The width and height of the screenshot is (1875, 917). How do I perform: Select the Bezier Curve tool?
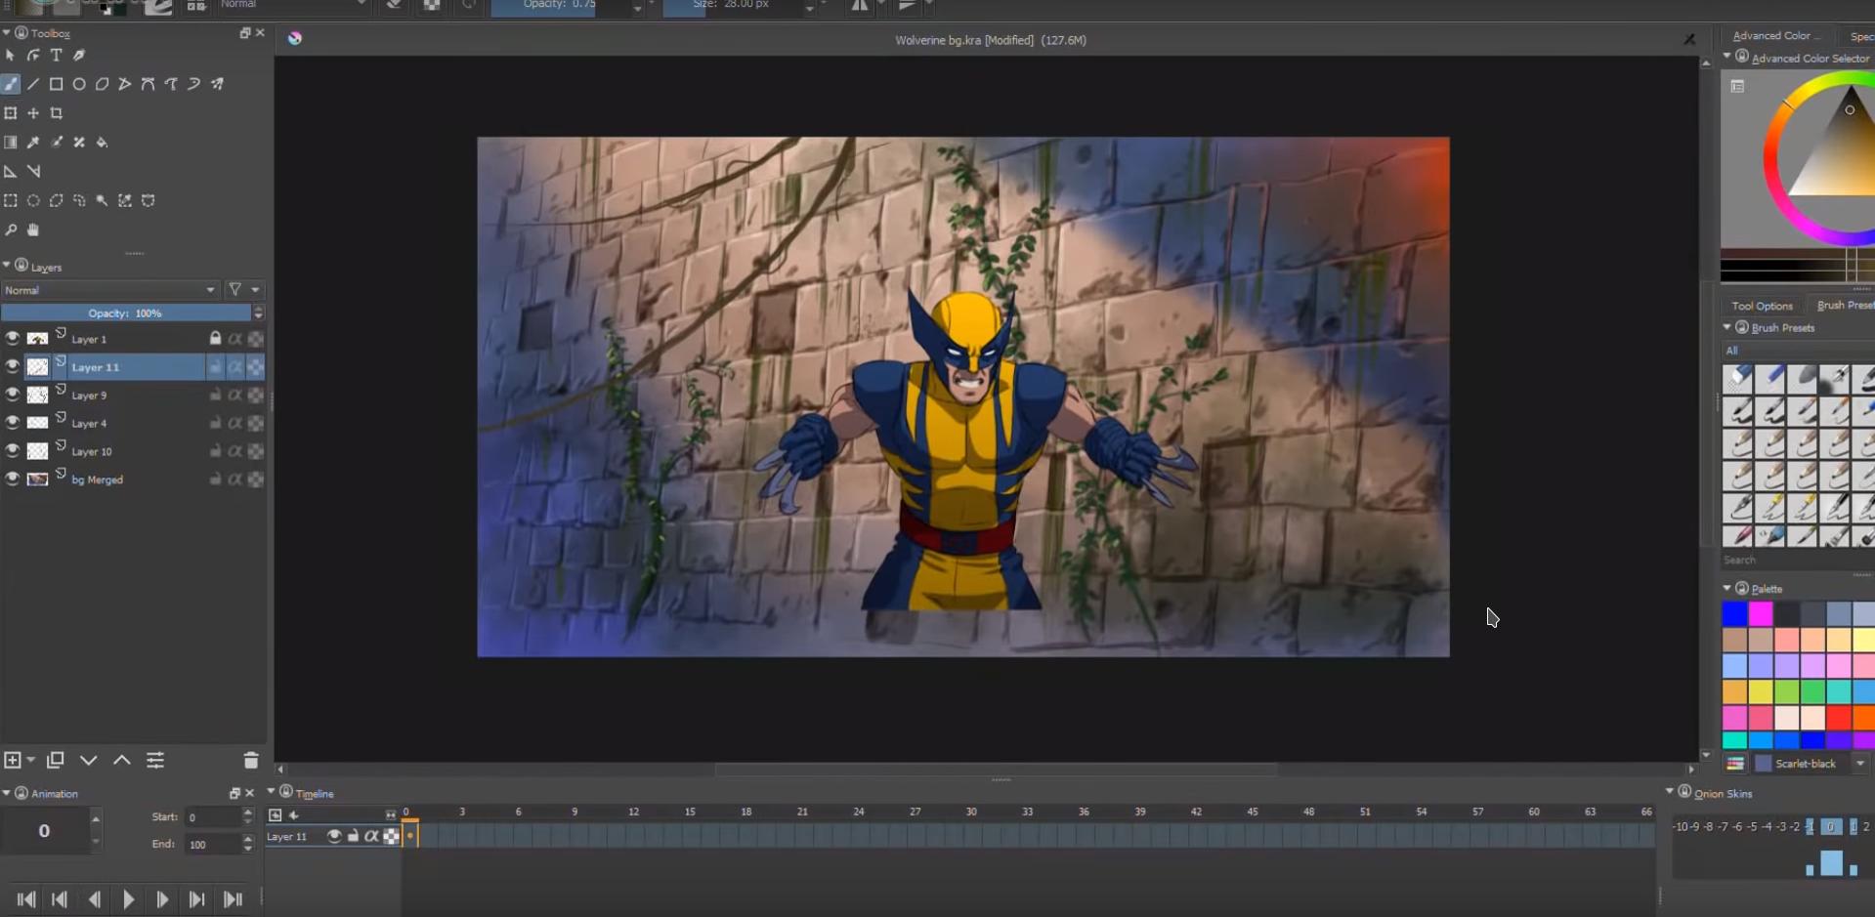[x=148, y=84]
